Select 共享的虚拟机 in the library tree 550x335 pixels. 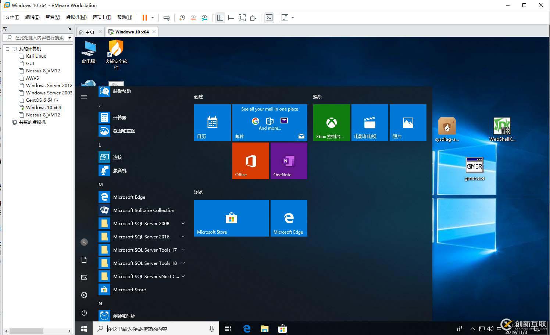[32, 122]
